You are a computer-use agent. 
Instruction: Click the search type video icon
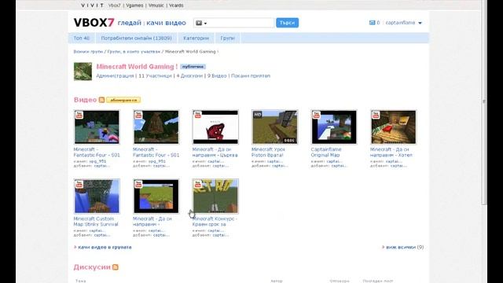(199, 23)
